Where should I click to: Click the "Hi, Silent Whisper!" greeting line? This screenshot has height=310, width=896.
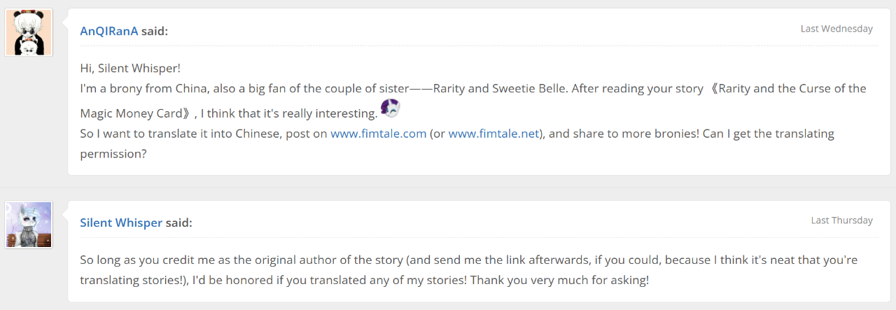tap(130, 69)
